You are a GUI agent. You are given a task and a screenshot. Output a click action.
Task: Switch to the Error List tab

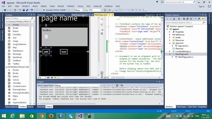pos(41,107)
